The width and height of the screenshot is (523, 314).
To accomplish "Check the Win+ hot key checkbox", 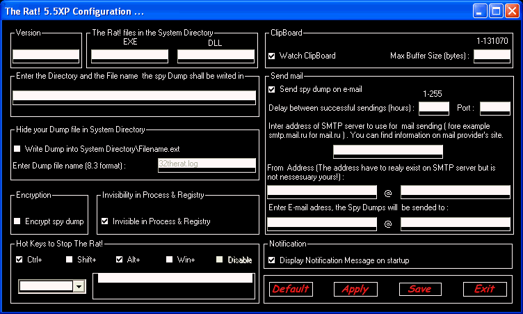I will pyautogui.click(x=170, y=260).
